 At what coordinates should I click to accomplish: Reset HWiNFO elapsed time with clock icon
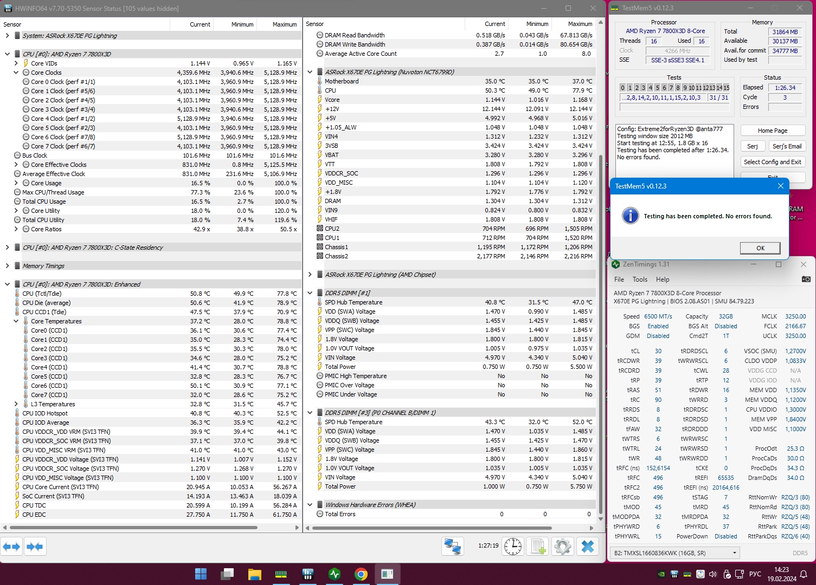coord(513,547)
